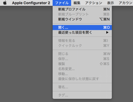Image resolution: width=133 pixels, height=102 pixels.
Task: Click the 署名… menu entry
Action: [82, 87]
